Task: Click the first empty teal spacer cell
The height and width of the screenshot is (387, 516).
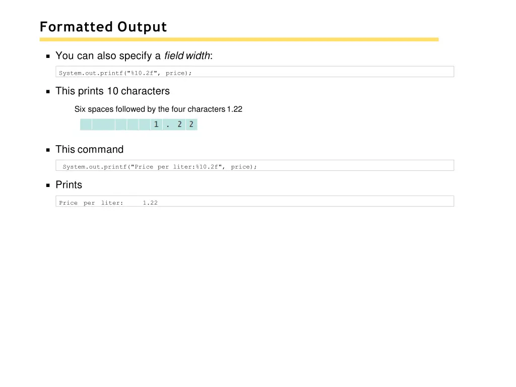Action: click(85, 124)
